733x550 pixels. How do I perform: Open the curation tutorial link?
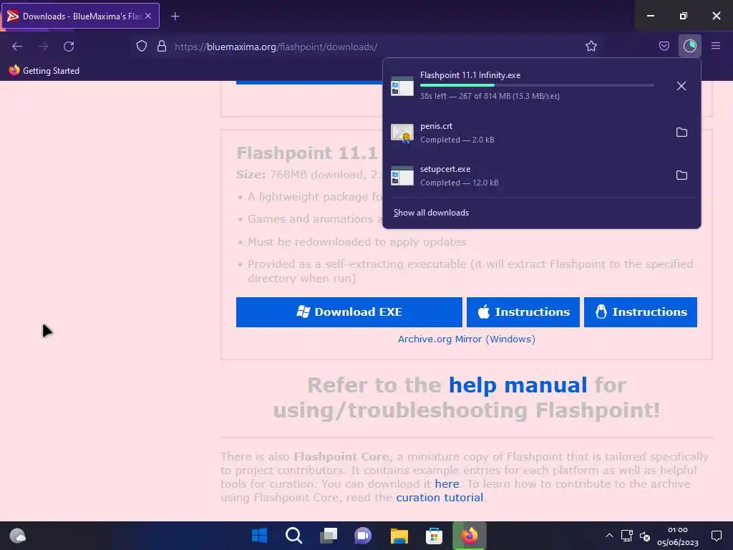click(440, 497)
